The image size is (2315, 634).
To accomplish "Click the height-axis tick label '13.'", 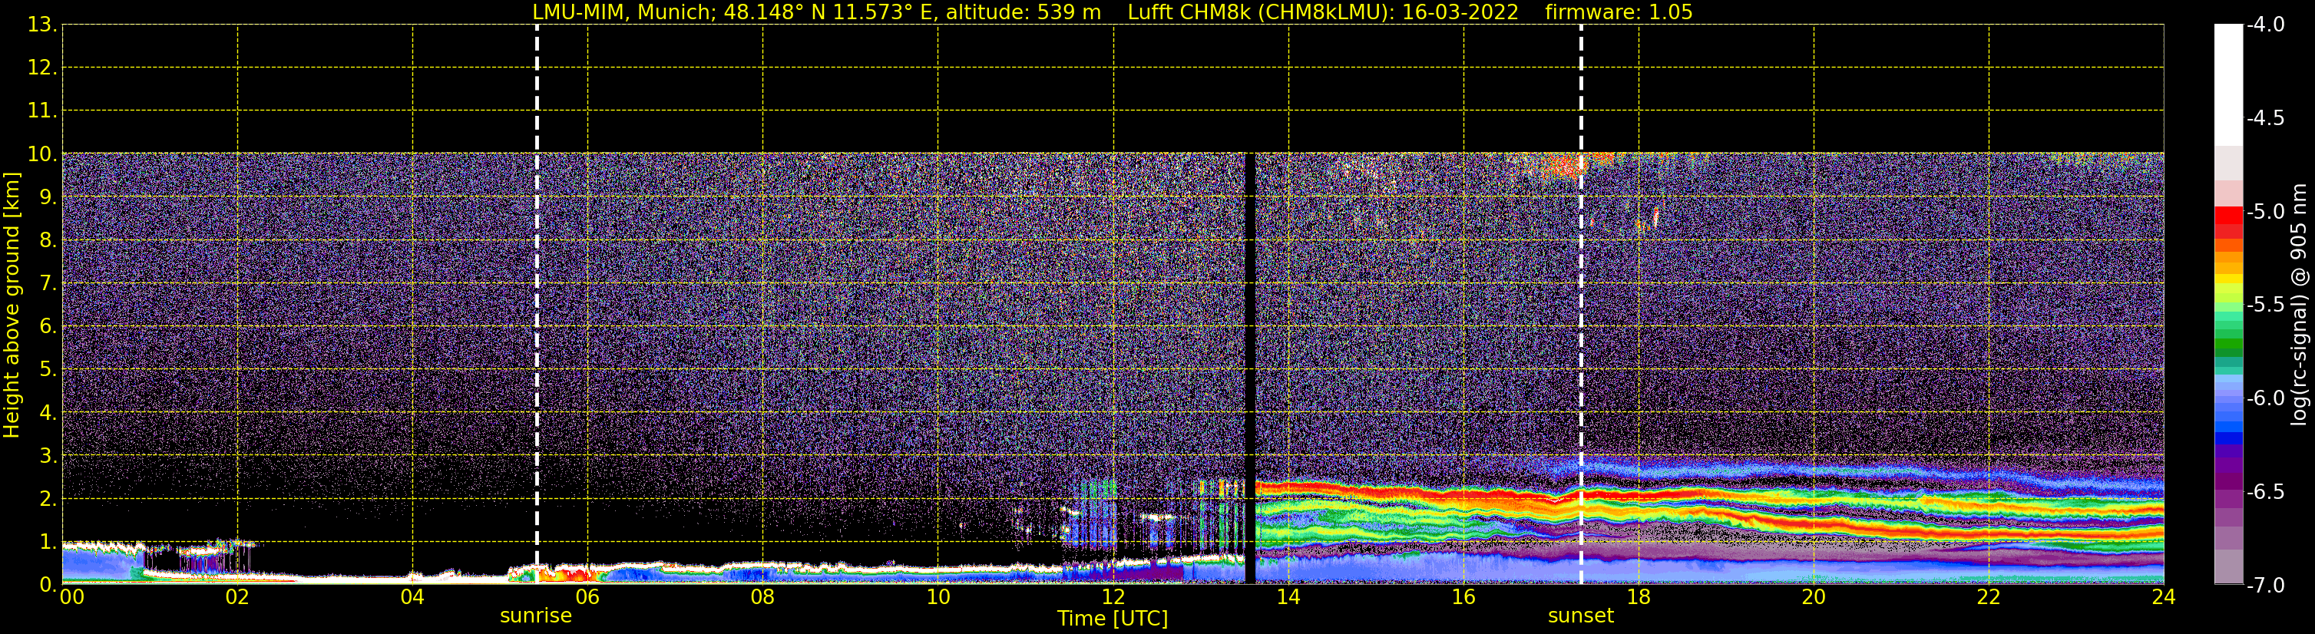I will coord(43,25).
